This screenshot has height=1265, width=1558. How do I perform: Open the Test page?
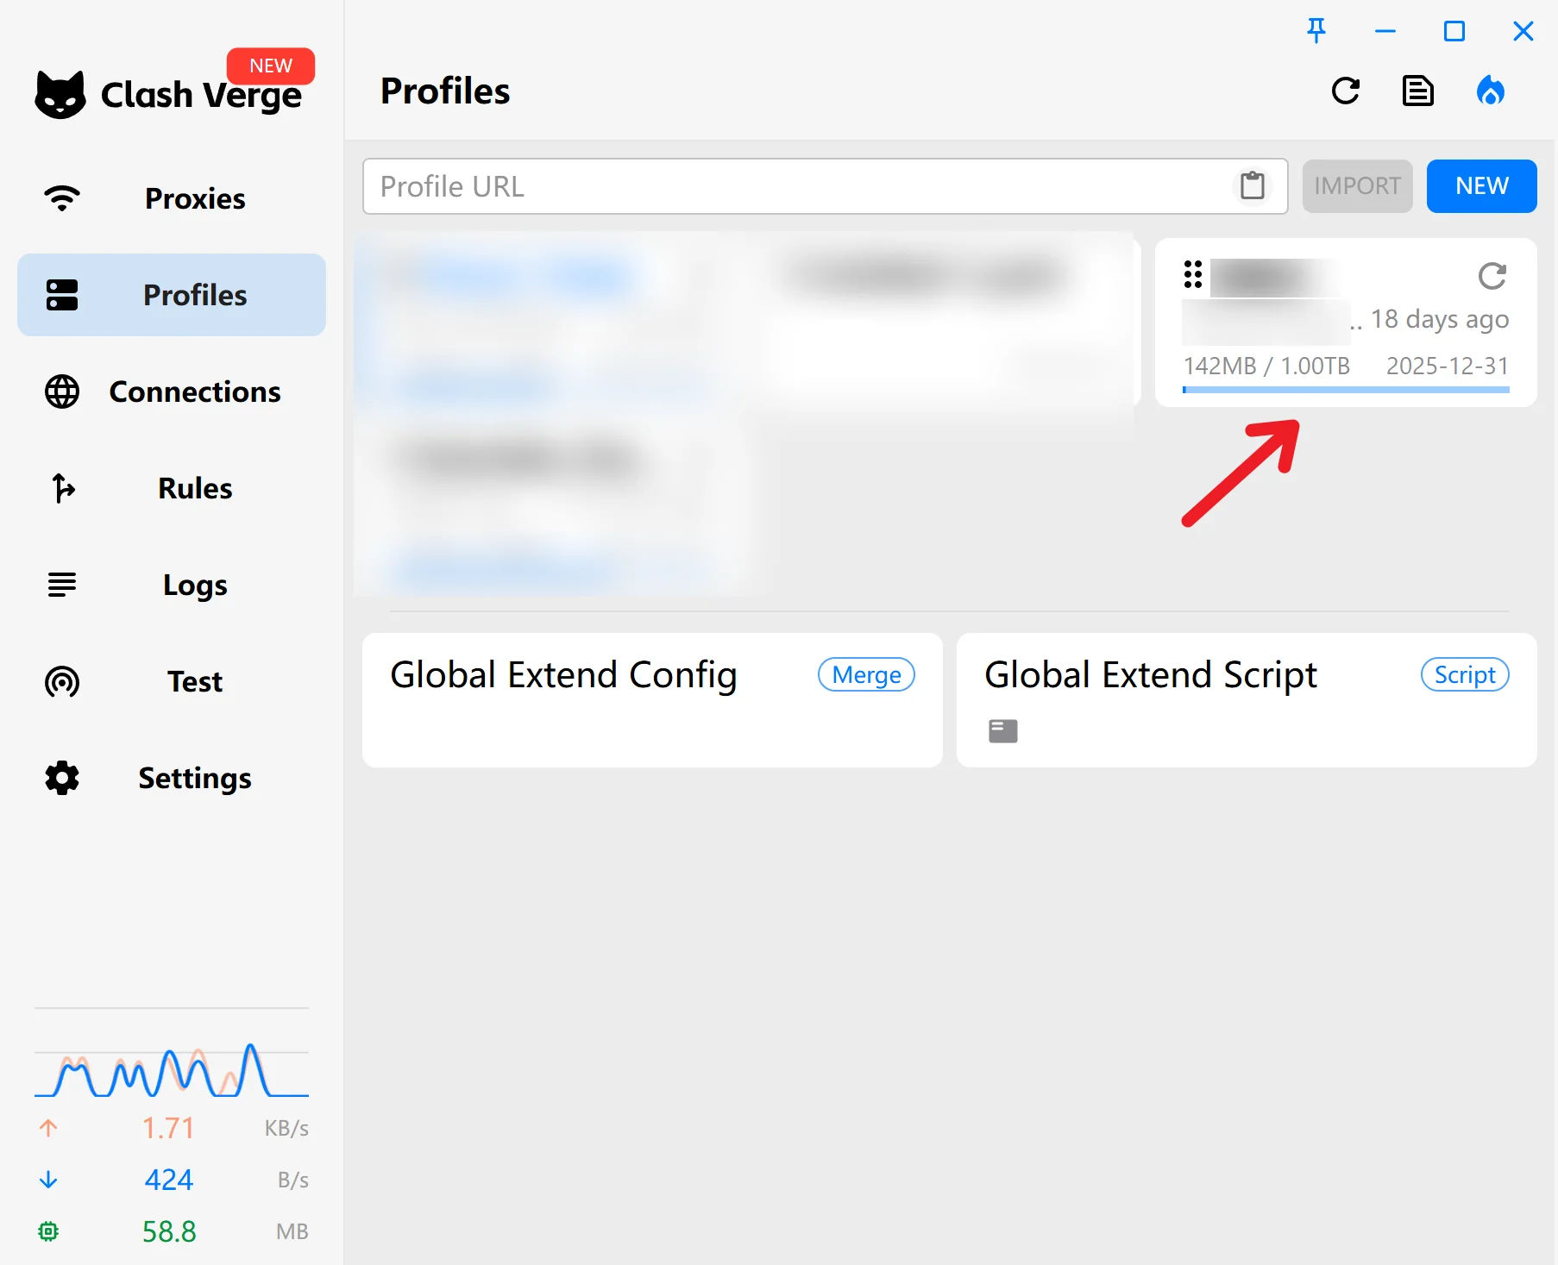click(172, 681)
